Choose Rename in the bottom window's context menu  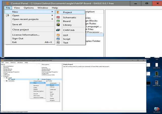point(38,85)
